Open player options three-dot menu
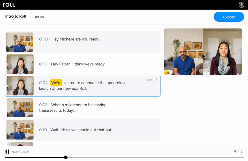 (242, 151)
